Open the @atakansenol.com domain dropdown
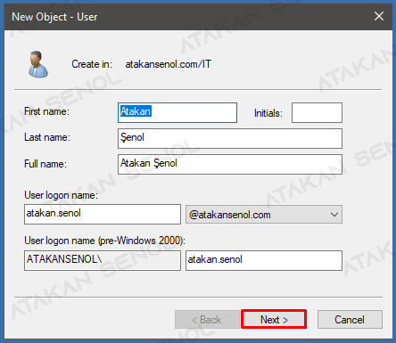Screen dimensions: 396x343 [264, 214]
